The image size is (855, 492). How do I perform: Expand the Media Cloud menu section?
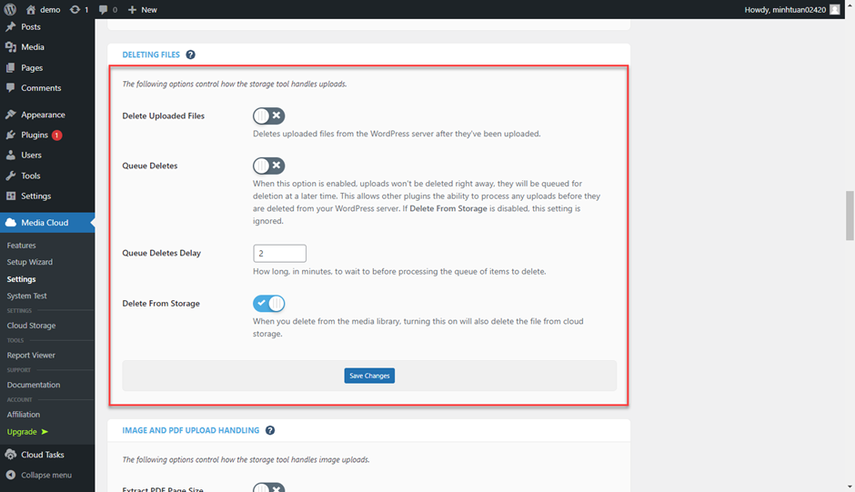[x=45, y=222]
